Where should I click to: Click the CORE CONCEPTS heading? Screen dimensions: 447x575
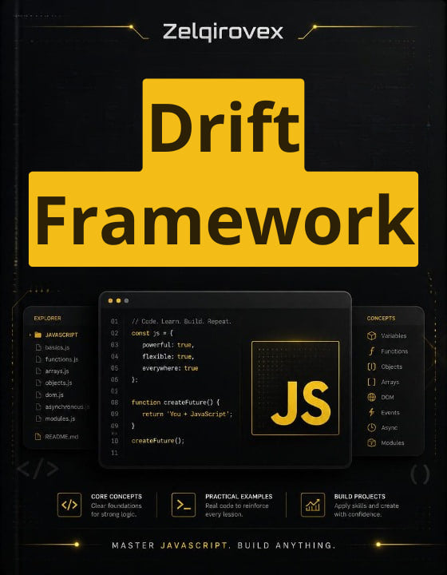(x=117, y=497)
